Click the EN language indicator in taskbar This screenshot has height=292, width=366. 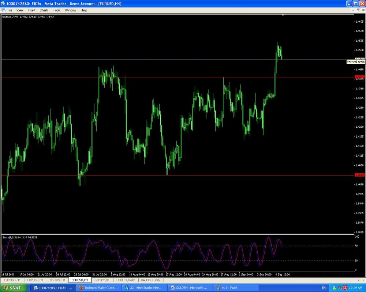coord(324,288)
